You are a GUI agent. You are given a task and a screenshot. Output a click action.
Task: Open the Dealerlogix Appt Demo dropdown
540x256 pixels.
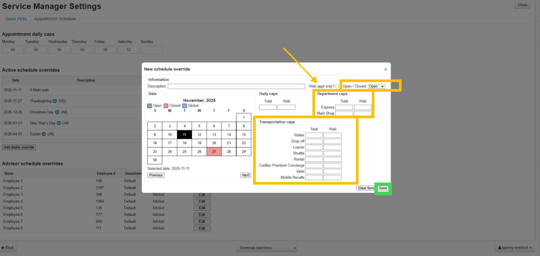267,248
